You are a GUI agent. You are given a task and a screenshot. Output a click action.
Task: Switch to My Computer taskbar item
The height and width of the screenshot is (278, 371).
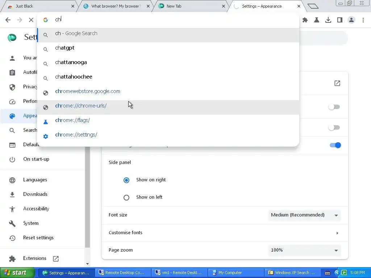click(x=235, y=273)
